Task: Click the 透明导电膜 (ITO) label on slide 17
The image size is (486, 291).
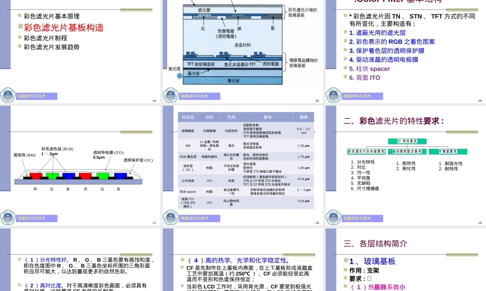Action: pyautogui.click(x=108, y=152)
